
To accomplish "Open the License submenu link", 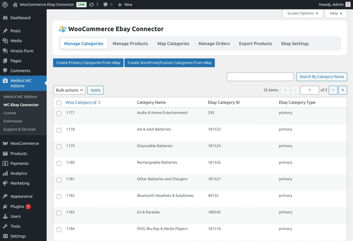I will pyautogui.click(x=10, y=113).
